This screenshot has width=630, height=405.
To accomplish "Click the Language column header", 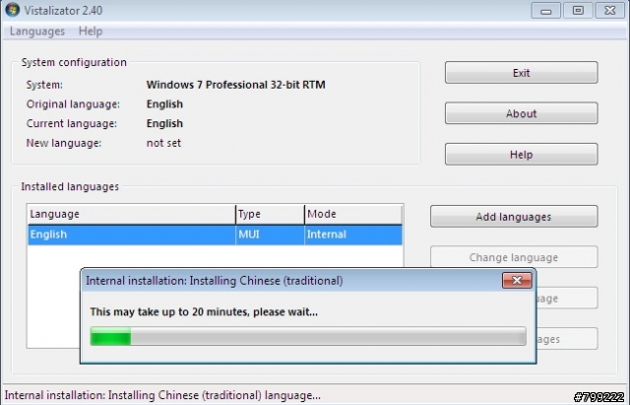I will coord(131,214).
